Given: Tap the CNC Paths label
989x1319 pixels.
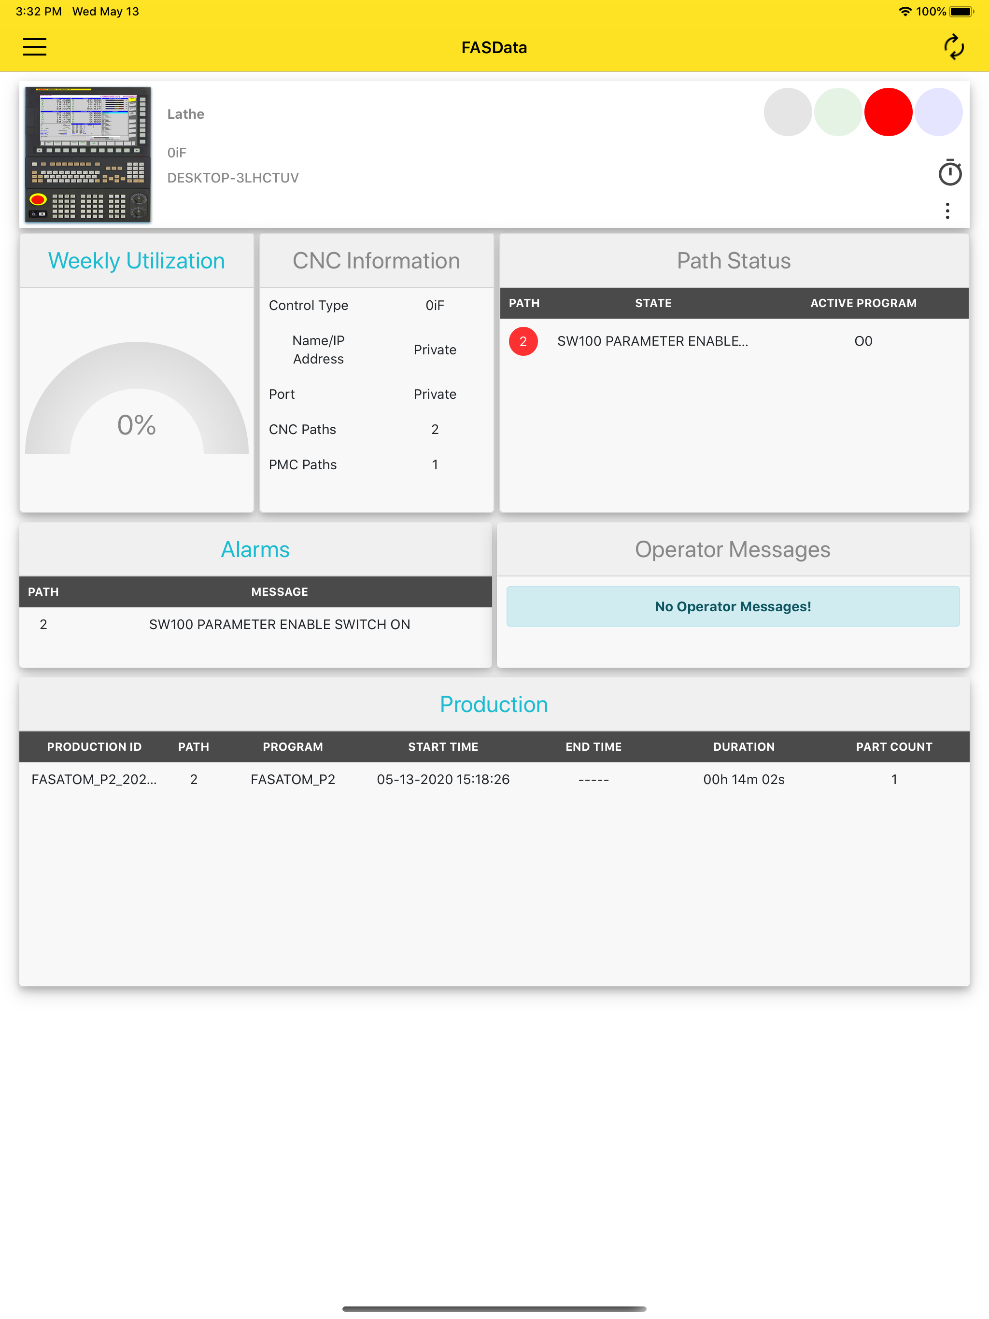Looking at the screenshot, I should pyautogui.click(x=302, y=429).
